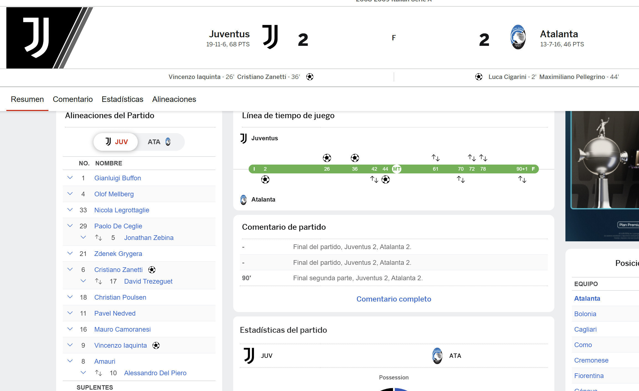Click Atalanta goal ball icon at minute 2
The height and width of the screenshot is (391, 639).
click(x=265, y=180)
